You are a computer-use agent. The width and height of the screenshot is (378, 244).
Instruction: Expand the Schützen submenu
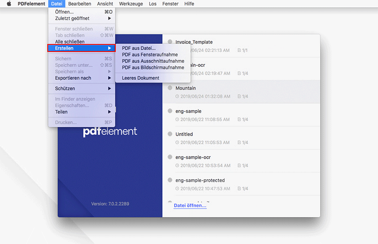(82, 88)
